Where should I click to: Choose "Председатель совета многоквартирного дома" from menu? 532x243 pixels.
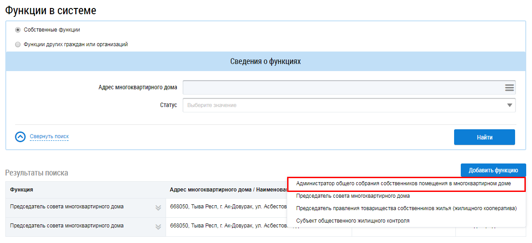click(x=353, y=195)
